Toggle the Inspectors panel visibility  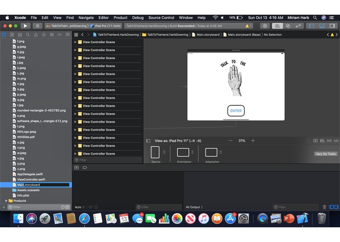(332, 26)
